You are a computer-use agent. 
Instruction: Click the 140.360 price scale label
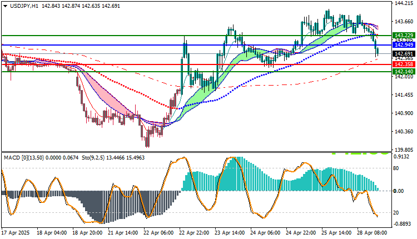[x=404, y=132]
